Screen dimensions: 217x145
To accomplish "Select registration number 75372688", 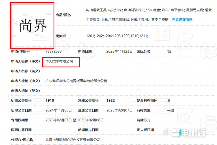I will click(x=54, y=51).
